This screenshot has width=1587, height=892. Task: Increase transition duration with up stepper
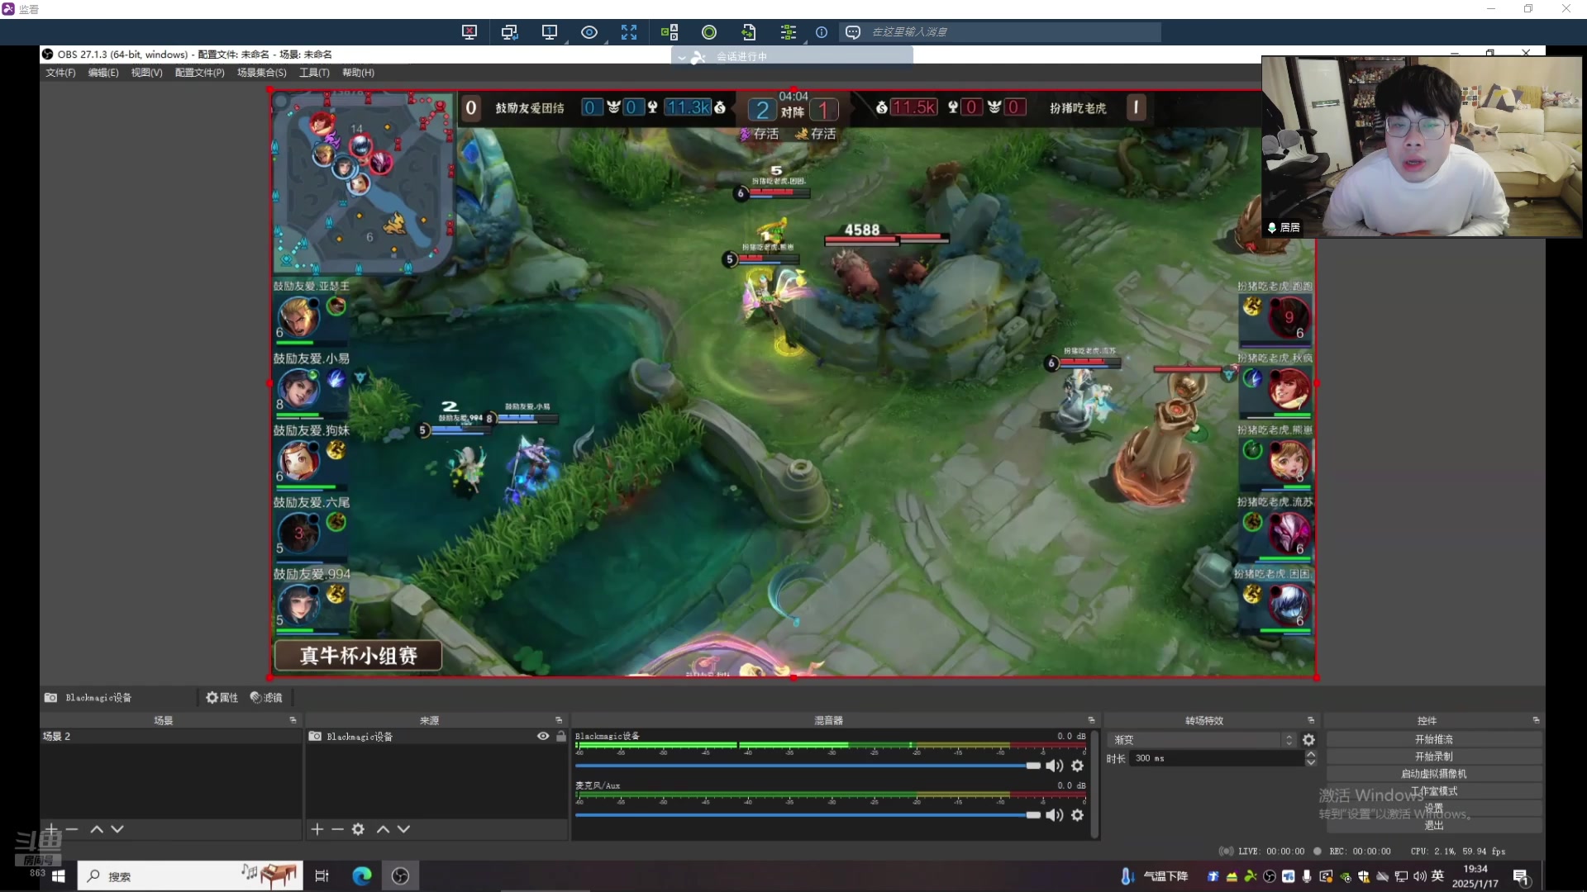click(x=1311, y=754)
